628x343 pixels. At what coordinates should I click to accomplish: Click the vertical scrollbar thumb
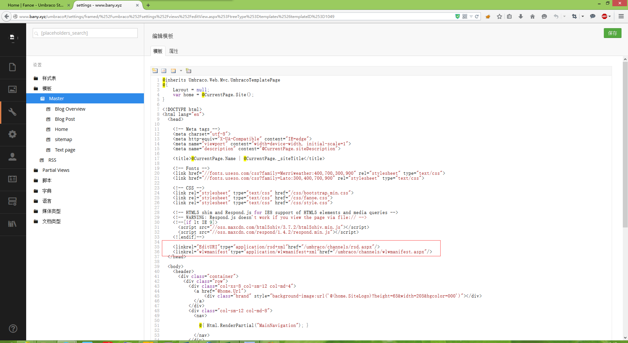[x=625, y=144]
